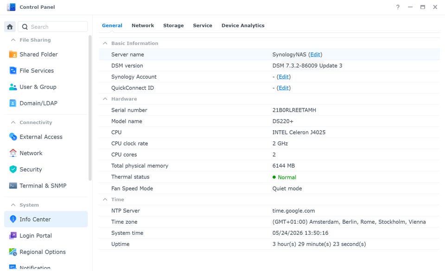Click inside the Search field
The image size is (445, 271).
[53, 27]
